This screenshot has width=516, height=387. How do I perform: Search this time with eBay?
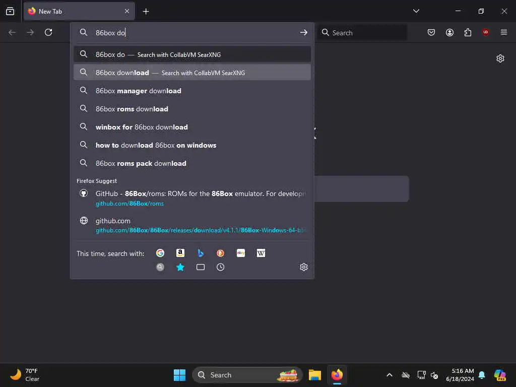tap(240, 253)
